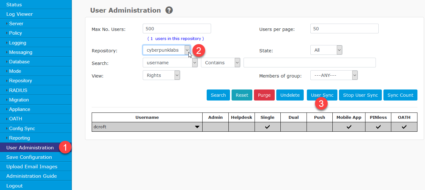Expand the Server menu section

point(16,24)
